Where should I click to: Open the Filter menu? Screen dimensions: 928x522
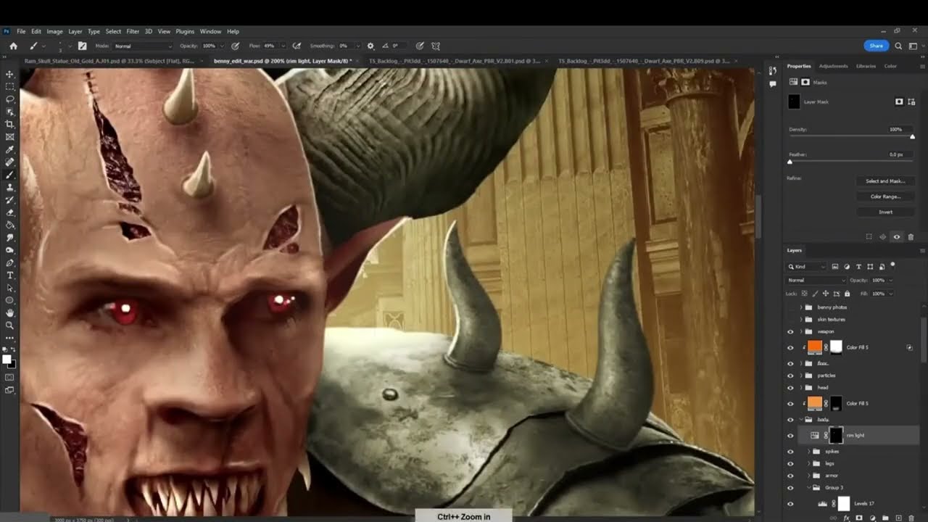coord(133,31)
